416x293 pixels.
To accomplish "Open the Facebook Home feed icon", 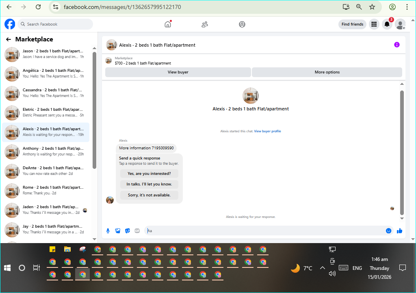I will pos(168,24).
